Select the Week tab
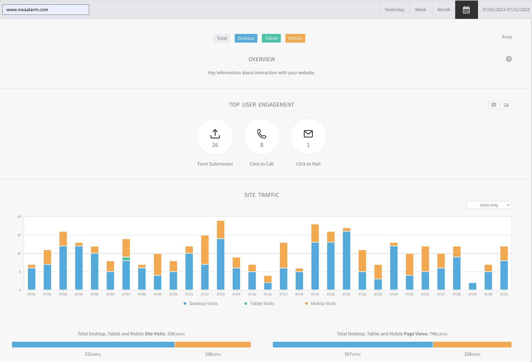The image size is (532, 362). 420,10
